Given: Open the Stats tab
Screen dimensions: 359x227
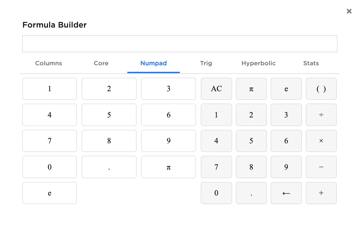Looking at the screenshot, I should [x=311, y=63].
